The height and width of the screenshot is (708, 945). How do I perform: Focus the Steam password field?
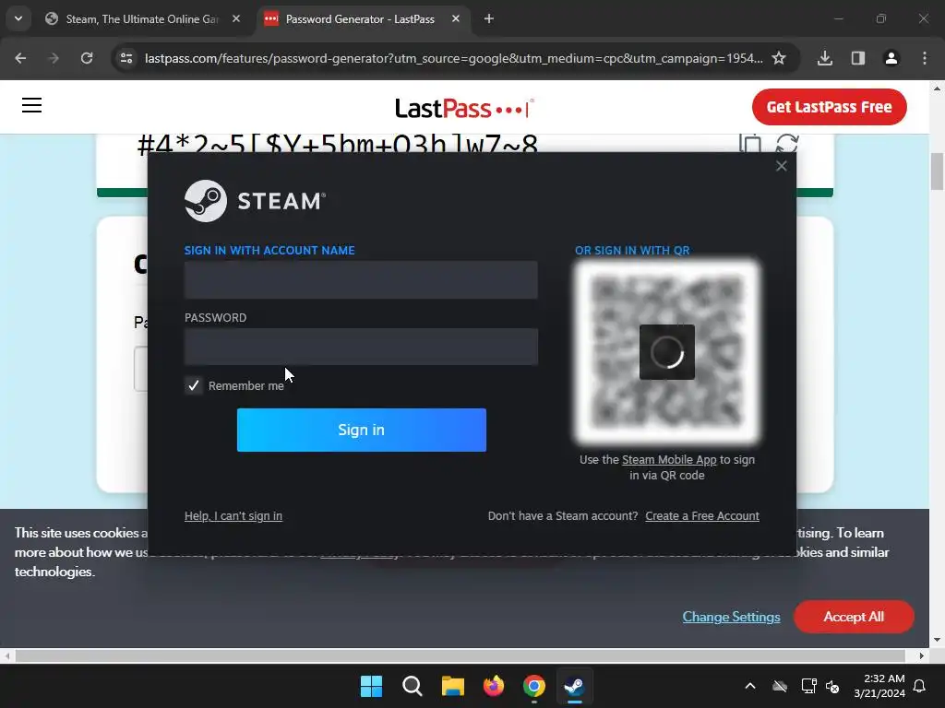tap(361, 347)
